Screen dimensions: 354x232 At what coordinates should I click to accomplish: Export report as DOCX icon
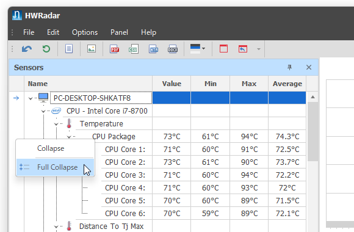(173, 49)
